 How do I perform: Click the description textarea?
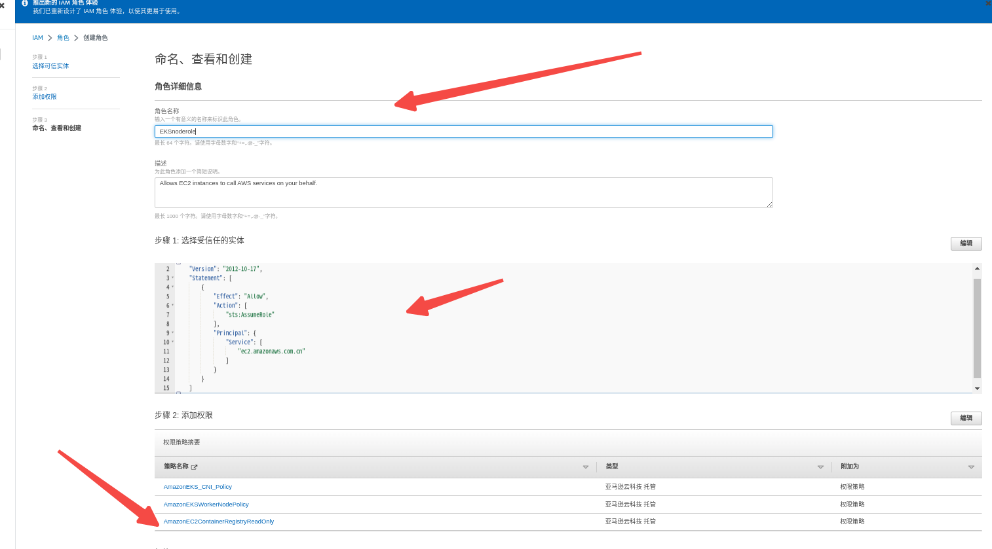coord(464,192)
